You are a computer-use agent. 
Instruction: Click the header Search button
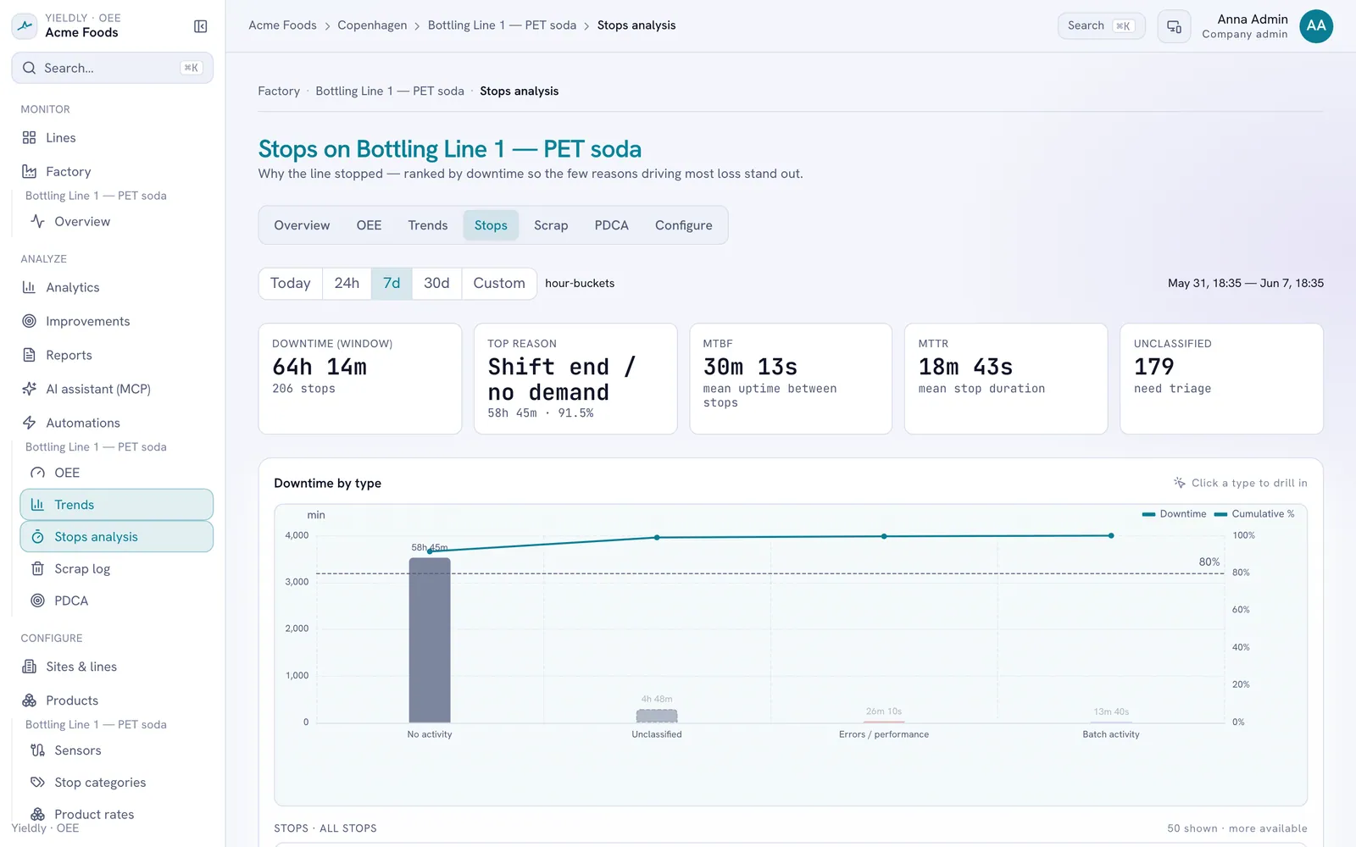point(1101,25)
